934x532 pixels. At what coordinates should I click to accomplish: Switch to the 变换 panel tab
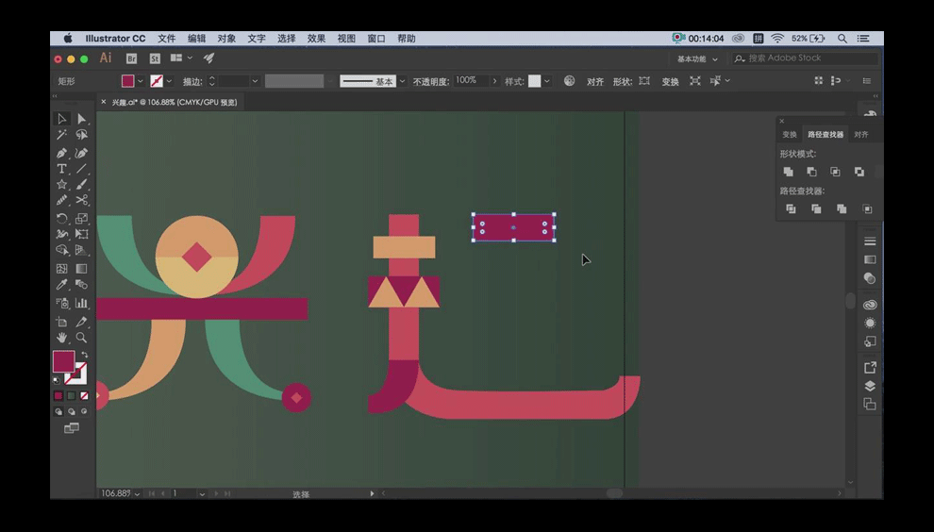point(790,135)
